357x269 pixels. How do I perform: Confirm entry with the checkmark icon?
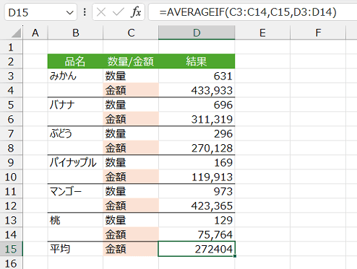pos(119,12)
